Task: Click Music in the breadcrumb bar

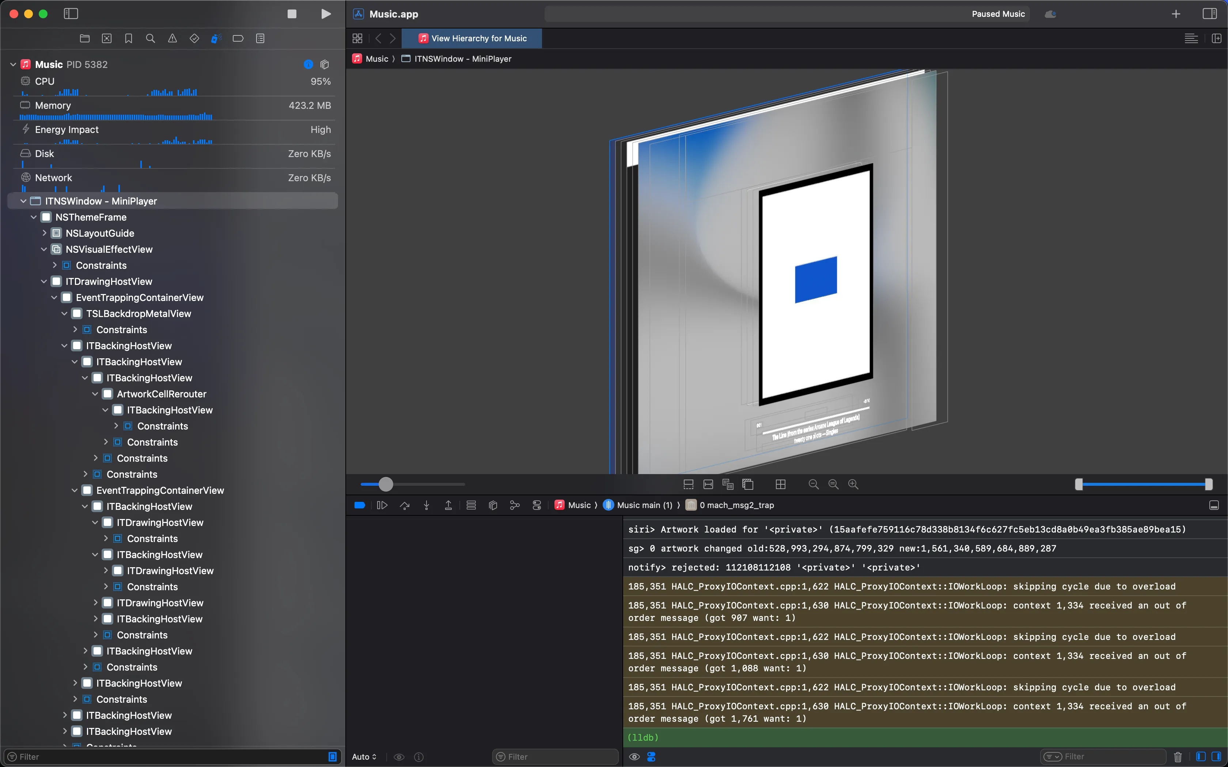Action: (x=376, y=59)
